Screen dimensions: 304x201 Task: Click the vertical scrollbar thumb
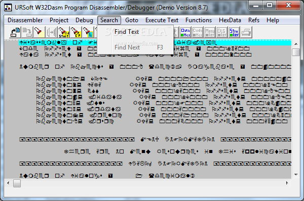296,53
